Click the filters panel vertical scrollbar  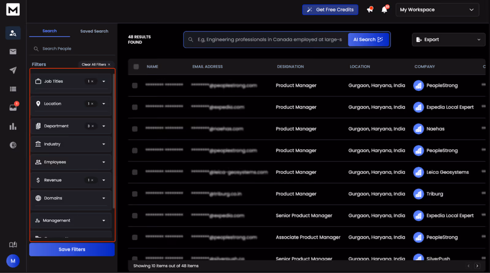coord(114,141)
